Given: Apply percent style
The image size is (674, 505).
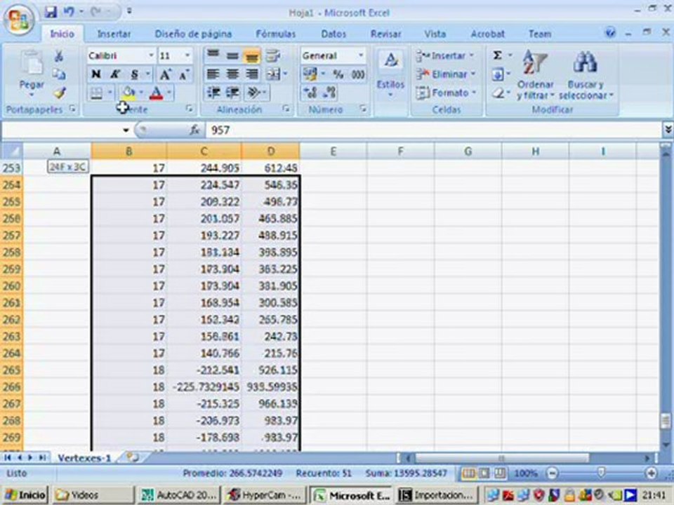Looking at the screenshot, I should pyautogui.click(x=338, y=74).
